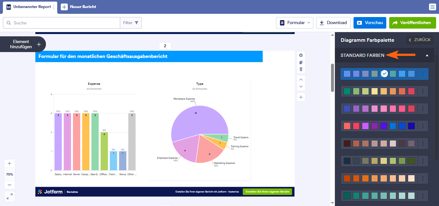Screen dimensions: 439x206
Task: Open page settings gear icon
Action: click(x=301, y=55)
